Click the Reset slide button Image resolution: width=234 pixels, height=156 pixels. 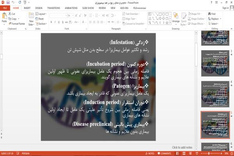pyautogui.click(x=40, y=19)
